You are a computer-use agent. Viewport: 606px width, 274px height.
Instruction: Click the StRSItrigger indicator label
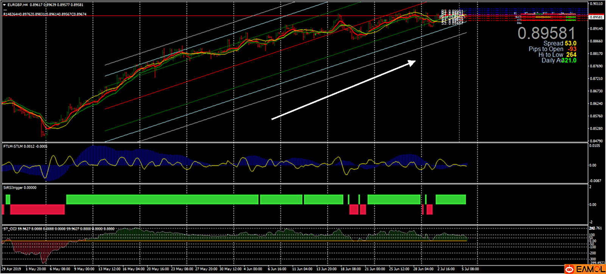[x=14, y=188]
